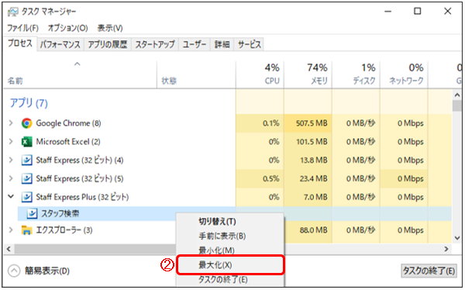
Task: Select the スタッフ検索 window icon
Action: [32, 213]
